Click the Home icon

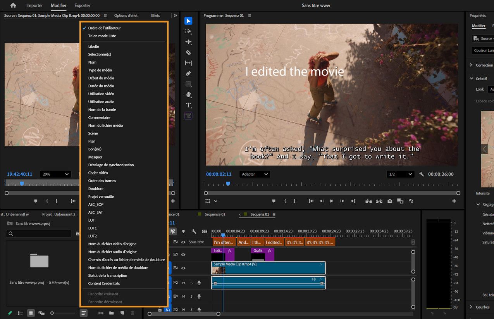tap(13, 5)
